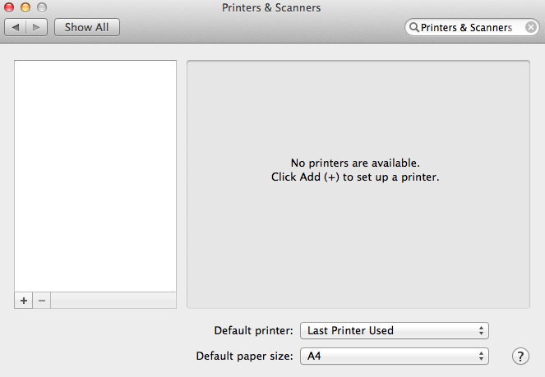The width and height of the screenshot is (545, 377).
Task: Zoom the window with the green button
Action: [x=41, y=7]
